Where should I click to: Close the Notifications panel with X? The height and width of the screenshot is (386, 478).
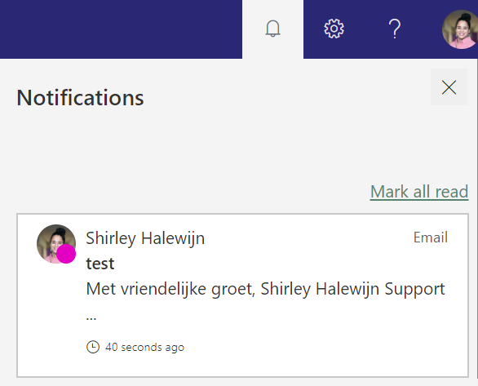click(449, 87)
